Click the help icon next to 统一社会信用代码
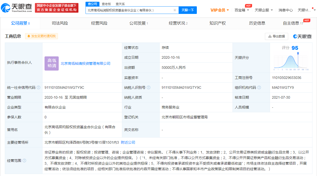Viewport: 317px width, 176px height. [38, 87]
